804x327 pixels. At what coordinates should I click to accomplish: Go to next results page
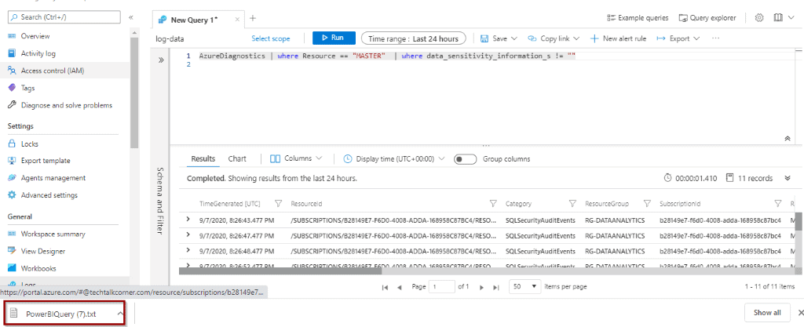481,287
